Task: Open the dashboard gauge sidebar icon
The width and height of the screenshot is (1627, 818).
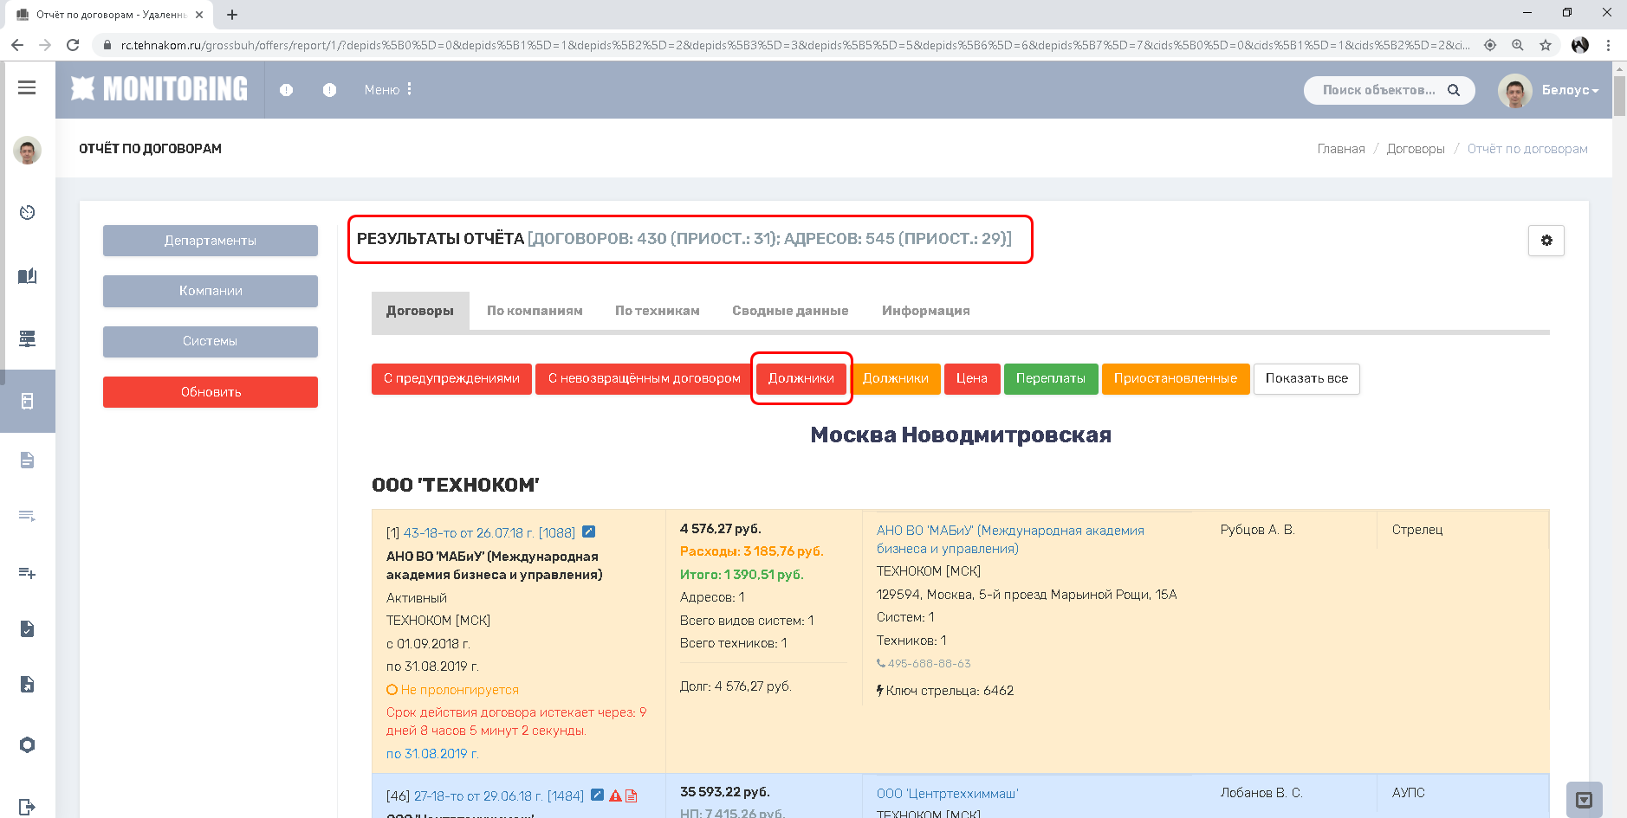Action: 27,212
